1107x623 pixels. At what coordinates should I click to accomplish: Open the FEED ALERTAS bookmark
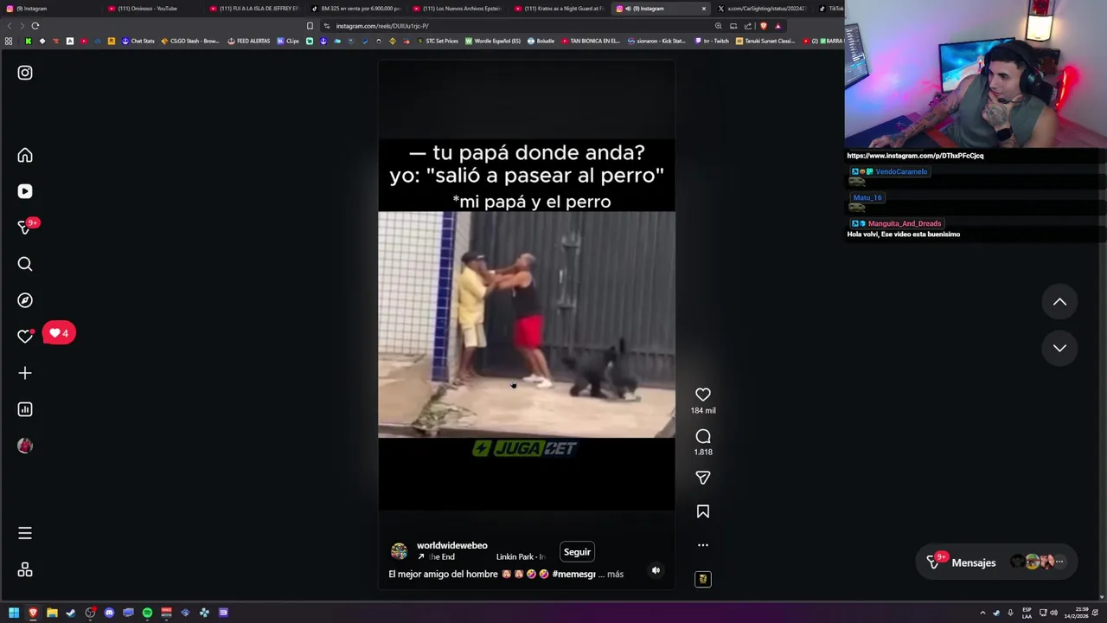click(x=249, y=41)
